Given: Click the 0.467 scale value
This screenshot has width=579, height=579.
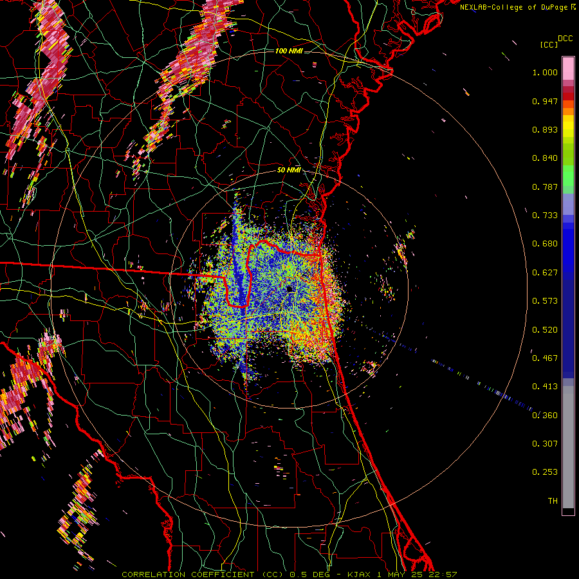Looking at the screenshot, I should pyautogui.click(x=545, y=358).
